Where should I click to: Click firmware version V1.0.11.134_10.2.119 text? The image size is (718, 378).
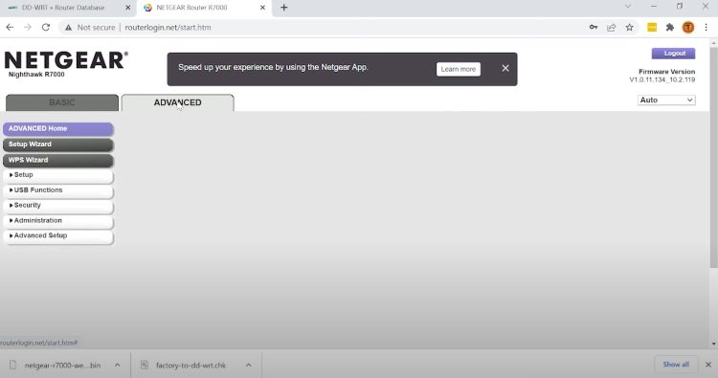(x=662, y=80)
